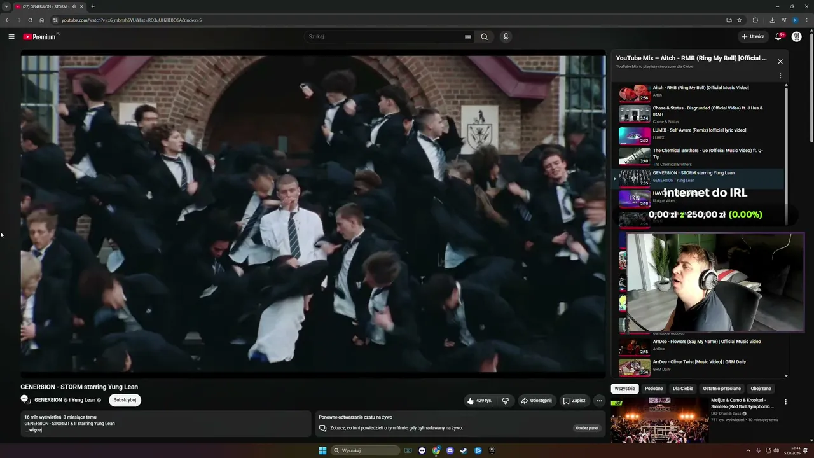Like the video with thumbs up
Viewport: 814px width, 458px height.
click(x=479, y=401)
